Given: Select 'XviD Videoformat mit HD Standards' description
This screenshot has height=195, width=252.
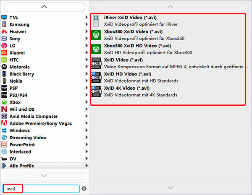Looking at the screenshot, I should [141, 81].
